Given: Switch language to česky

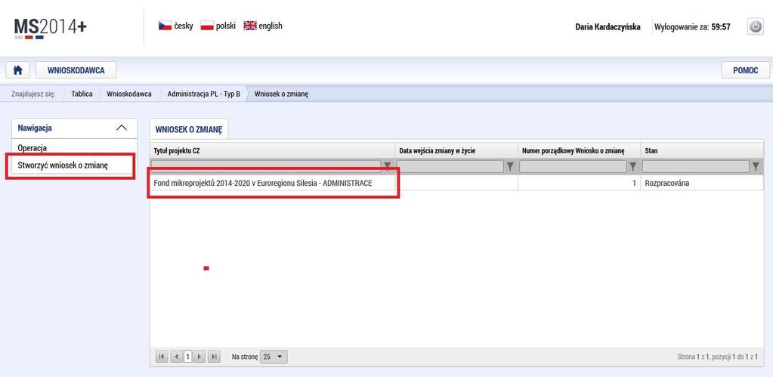Looking at the screenshot, I should point(184,26).
